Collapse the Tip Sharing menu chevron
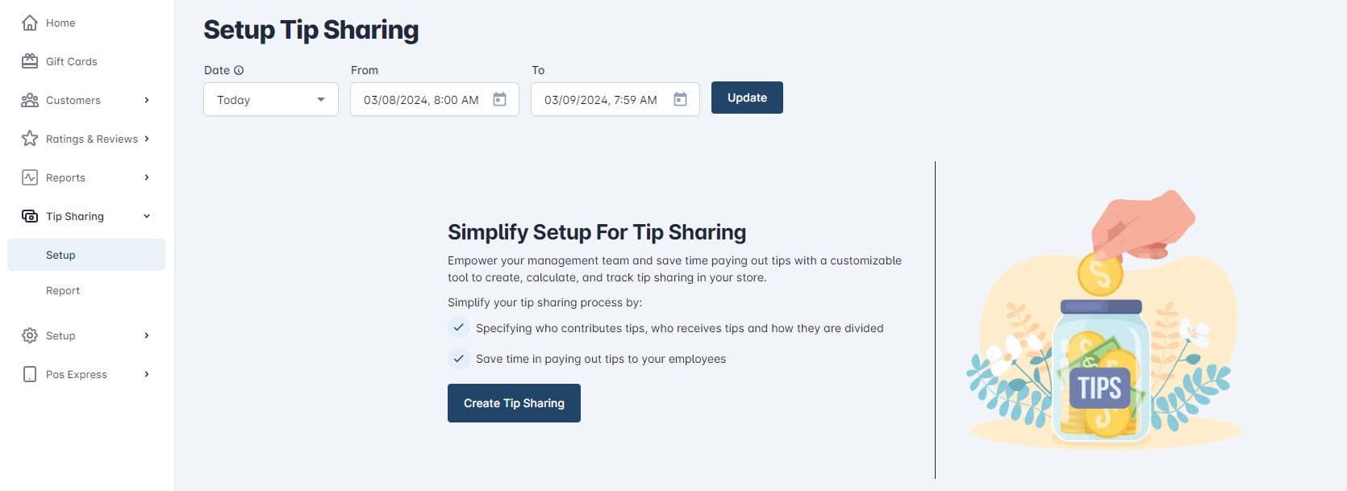 [147, 216]
